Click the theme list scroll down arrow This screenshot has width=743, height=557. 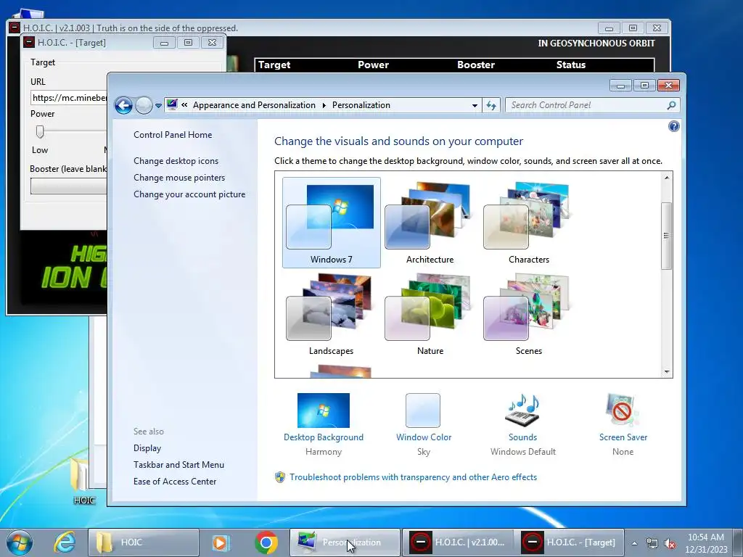pyautogui.click(x=667, y=372)
